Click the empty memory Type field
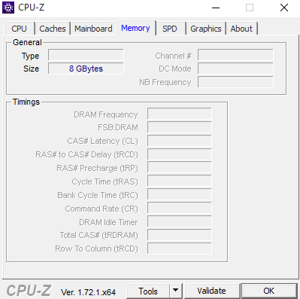 tap(86, 55)
